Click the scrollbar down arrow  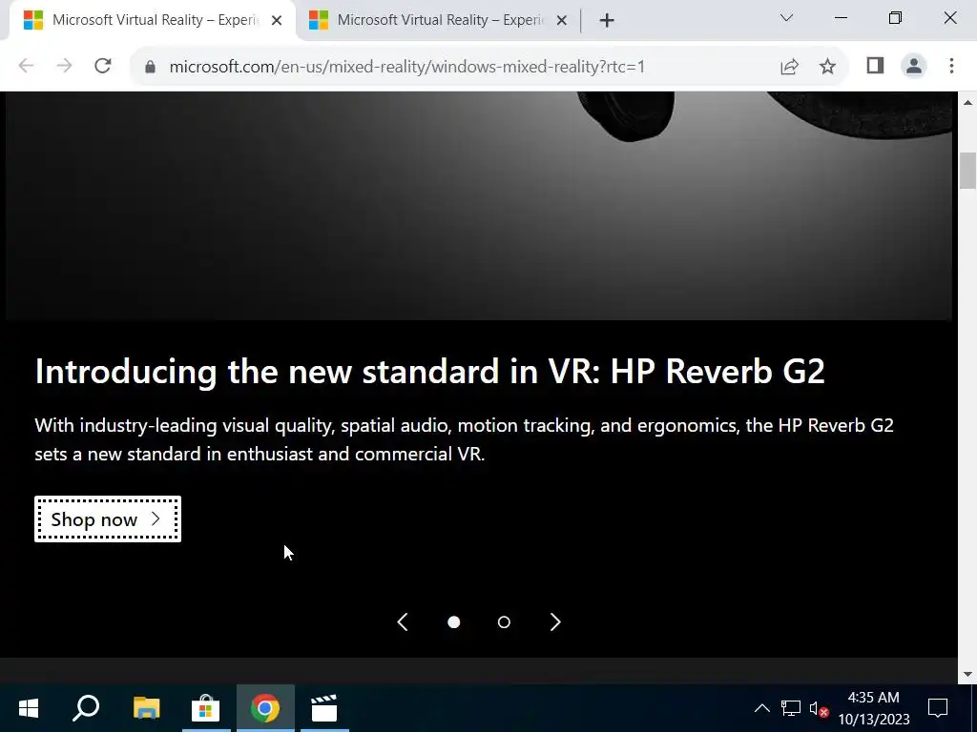pyautogui.click(x=967, y=674)
